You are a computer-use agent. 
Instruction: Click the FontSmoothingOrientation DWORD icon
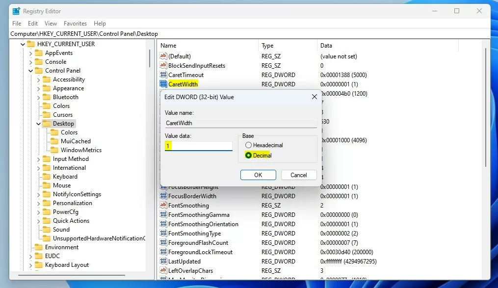tap(163, 224)
